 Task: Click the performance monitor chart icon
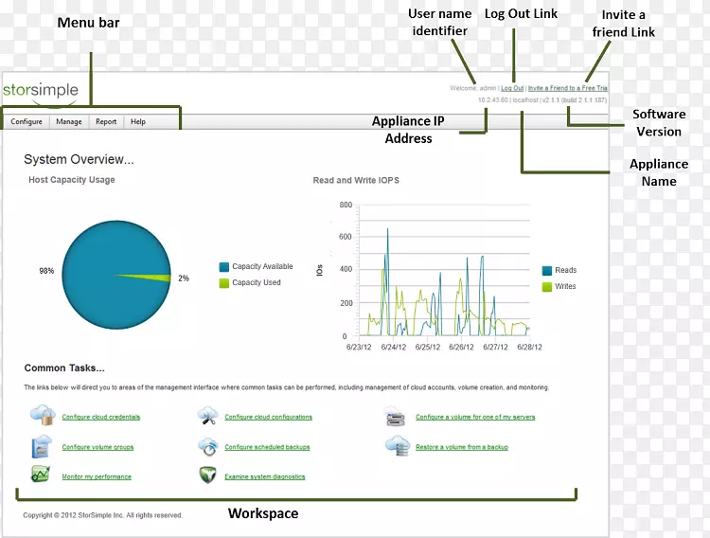pyautogui.click(x=41, y=475)
